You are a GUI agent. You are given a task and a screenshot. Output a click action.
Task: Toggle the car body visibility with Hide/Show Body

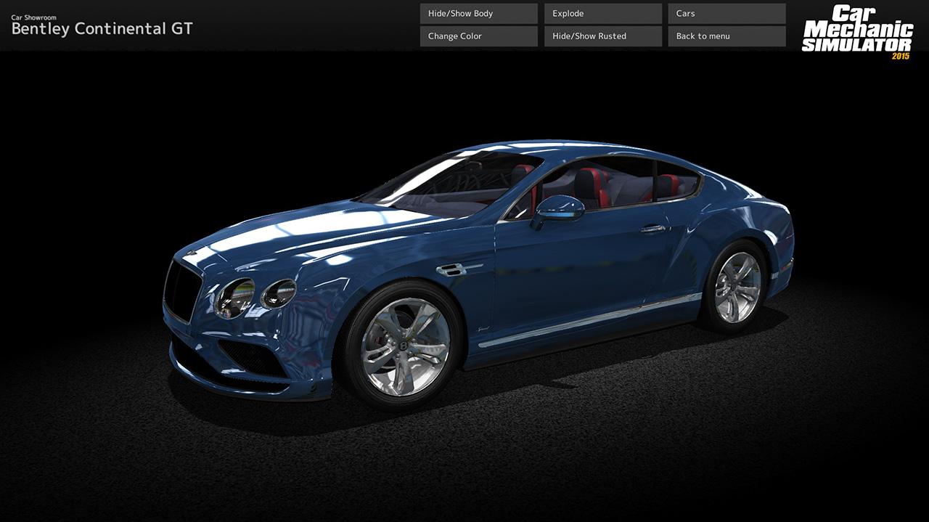478,13
